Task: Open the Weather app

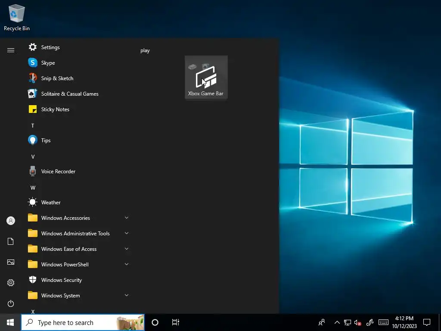Action: click(x=78, y=203)
